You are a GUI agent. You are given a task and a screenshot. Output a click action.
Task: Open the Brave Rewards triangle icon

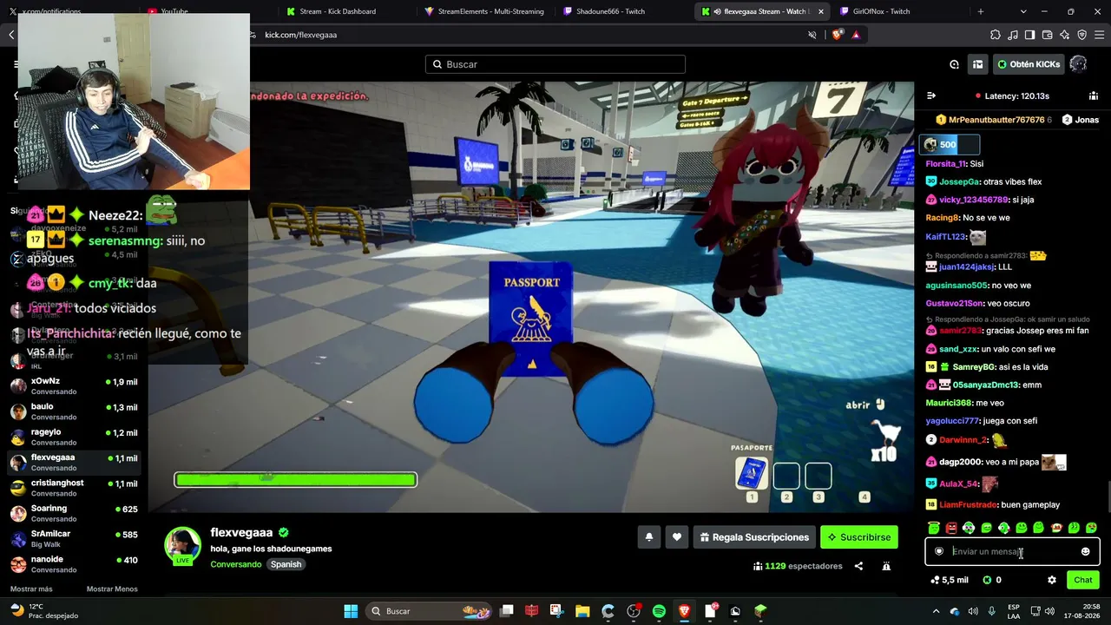click(856, 35)
